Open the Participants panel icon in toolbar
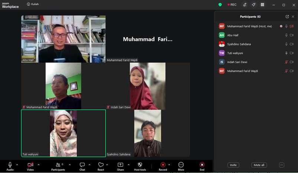This screenshot has height=173, width=298. [x=58, y=165]
